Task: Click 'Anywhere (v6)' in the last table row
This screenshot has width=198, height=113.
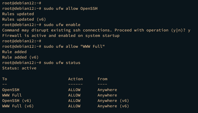Action: [x=113, y=106]
